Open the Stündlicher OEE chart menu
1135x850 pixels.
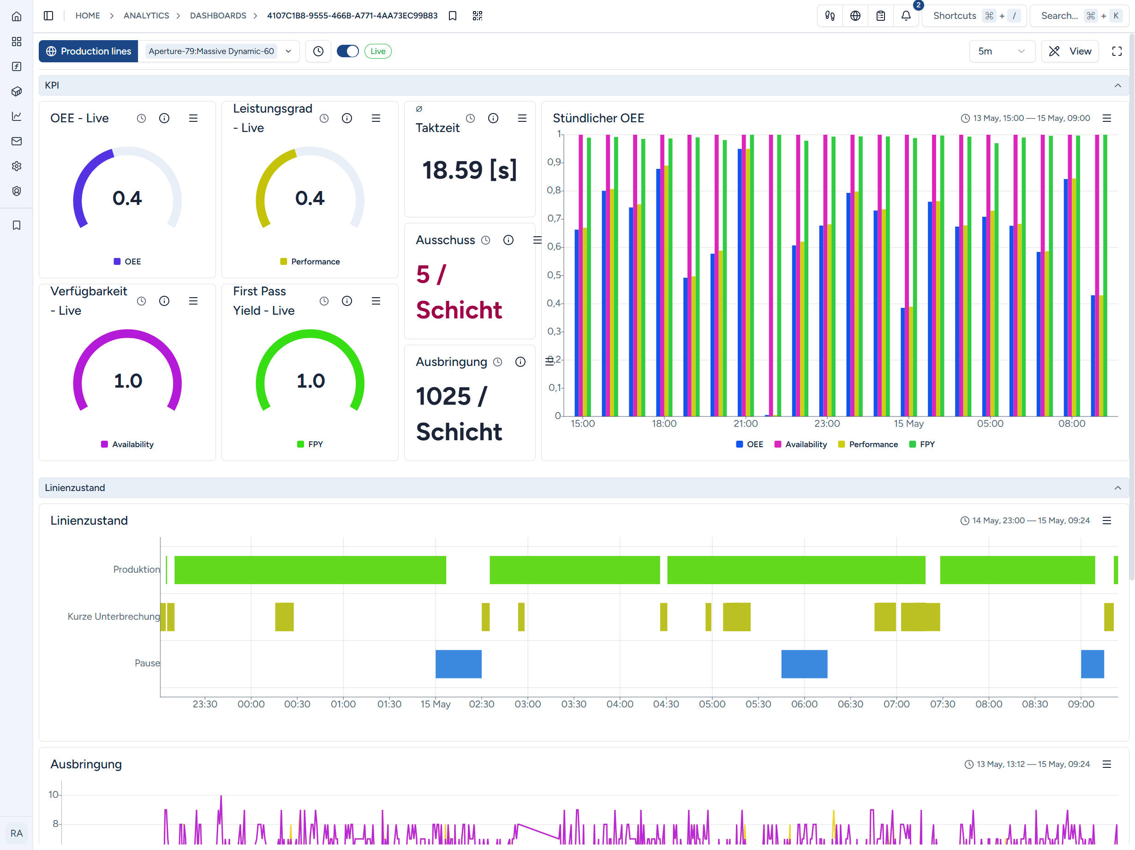(x=1107, y=119)
